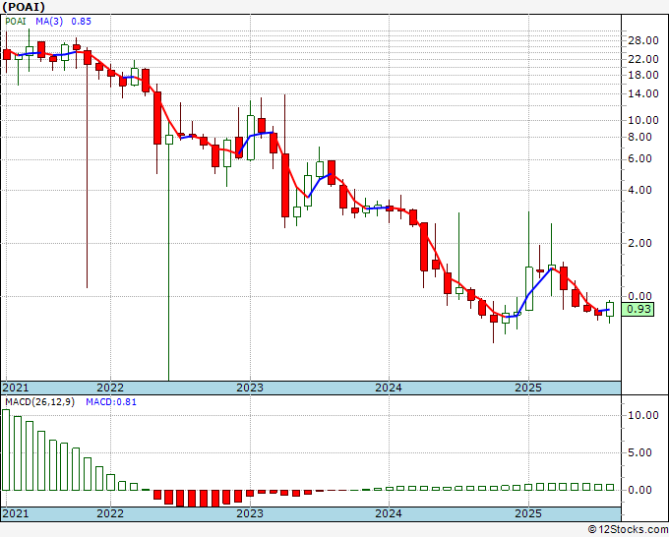Click the 2022 label on the price chart timeline
This screenshot has width=669, height=537.
coord(110,388)
